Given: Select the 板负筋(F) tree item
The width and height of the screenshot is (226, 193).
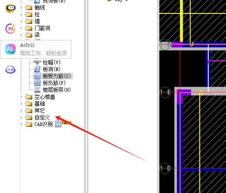Looking at the screenshot, I should (x=54, y=83).
